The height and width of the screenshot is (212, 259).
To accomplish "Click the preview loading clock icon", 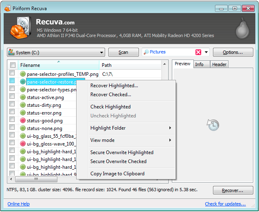I will [213, 125].
